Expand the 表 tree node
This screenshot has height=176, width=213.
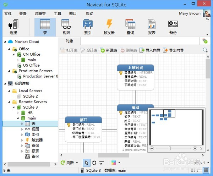[x=22, y=124]
